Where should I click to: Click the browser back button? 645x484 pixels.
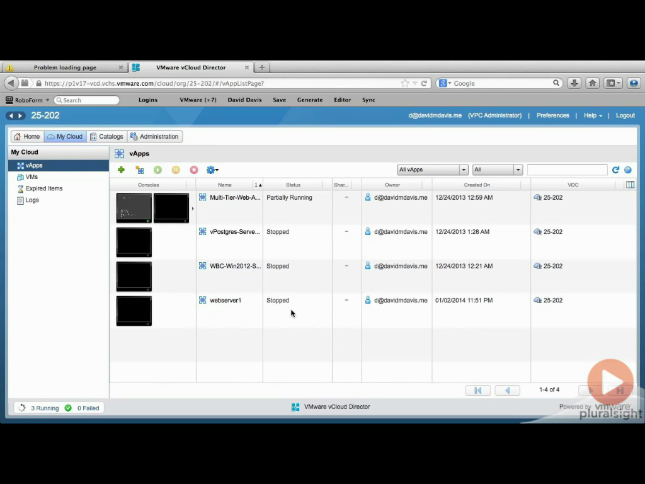pos(11,83)
